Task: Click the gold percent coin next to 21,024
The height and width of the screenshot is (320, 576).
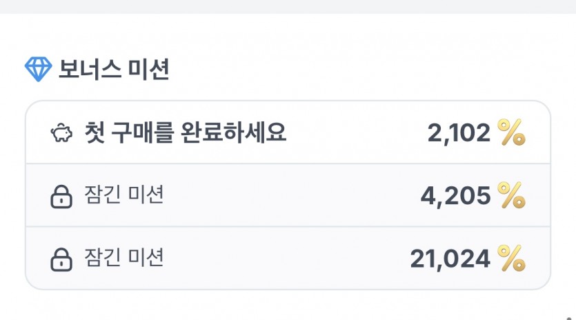Action: click(511, 259)
